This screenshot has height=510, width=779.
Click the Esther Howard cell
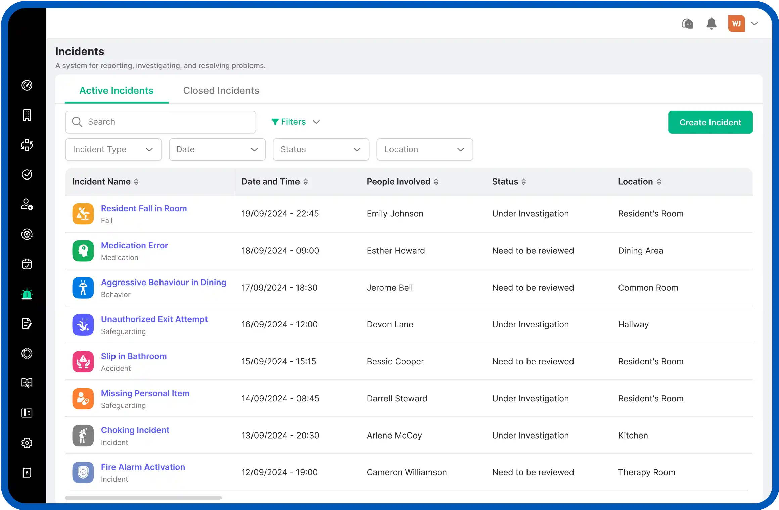(x=396, y=251)
